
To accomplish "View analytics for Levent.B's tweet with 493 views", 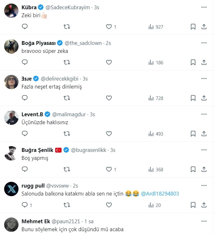I will 156,134.
